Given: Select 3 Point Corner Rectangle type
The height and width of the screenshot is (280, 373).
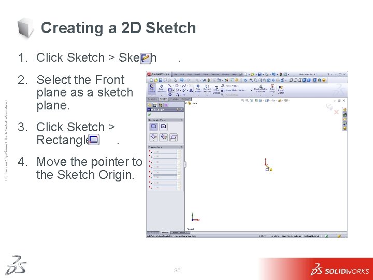Looking at the screenshot, I should coord(153,137).
